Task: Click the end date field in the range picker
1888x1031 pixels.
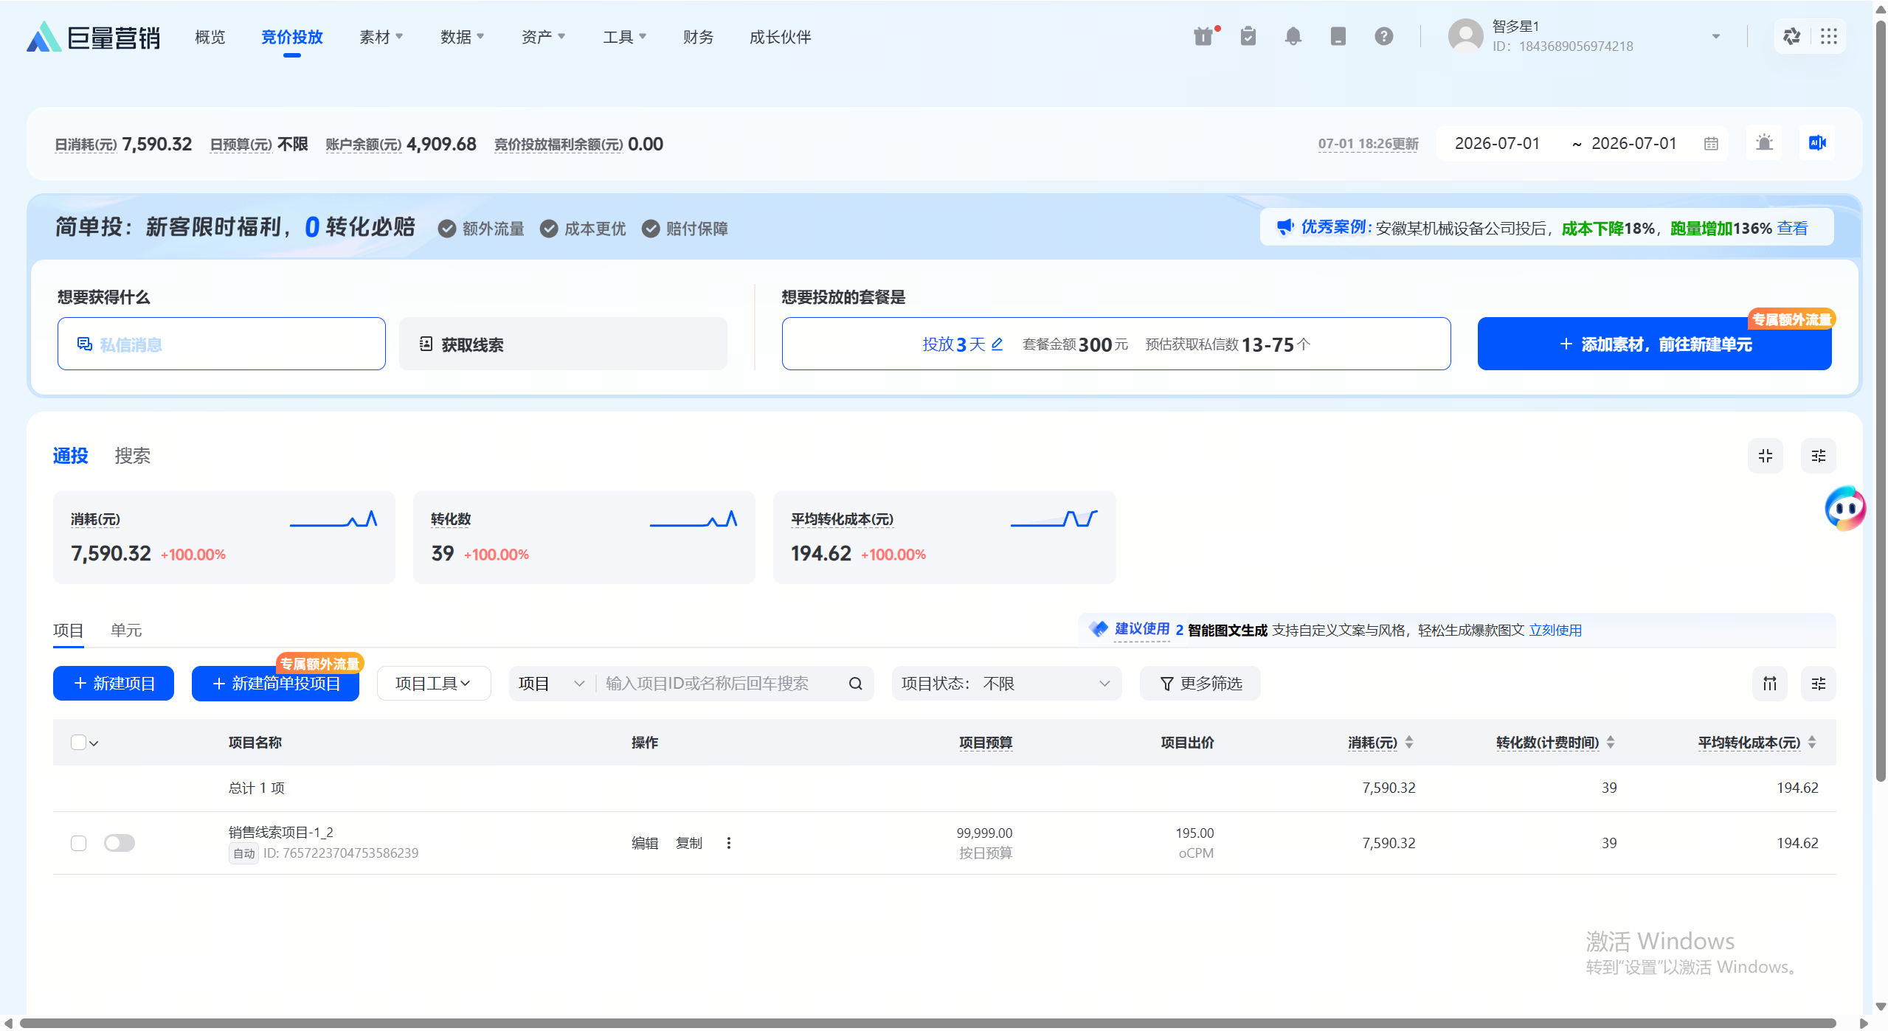Action: point(1633,144)
